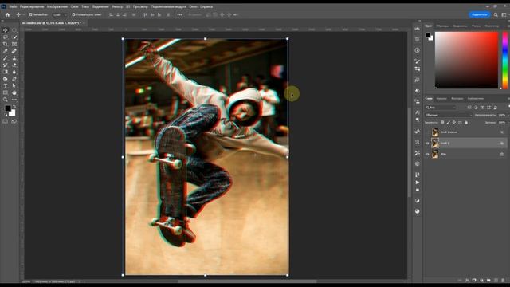Open the layer filter kind dropdown
The image size is (510, 287).
click(441, 108)
